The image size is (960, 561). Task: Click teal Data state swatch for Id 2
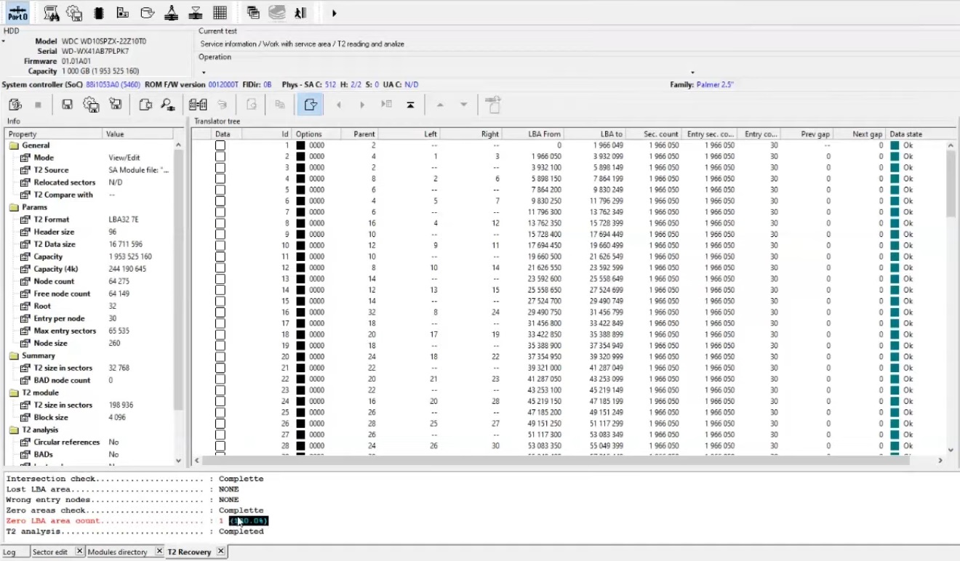click(x=895, y=157)
